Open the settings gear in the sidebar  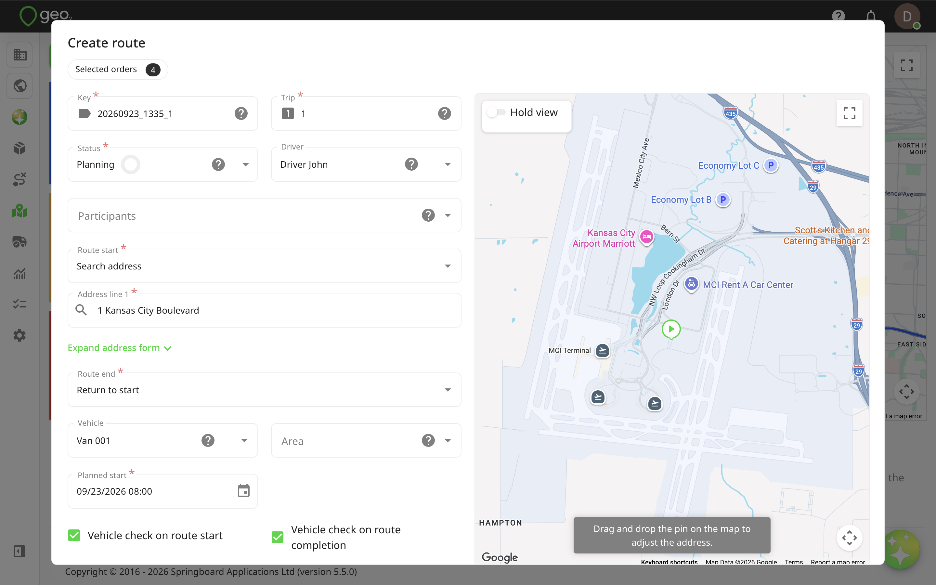[19, 335]
